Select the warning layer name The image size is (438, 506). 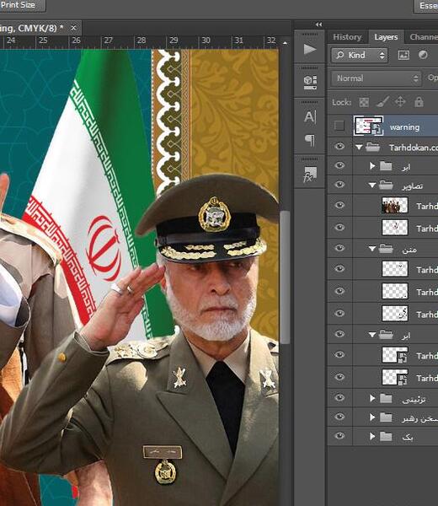pos(404,127)
